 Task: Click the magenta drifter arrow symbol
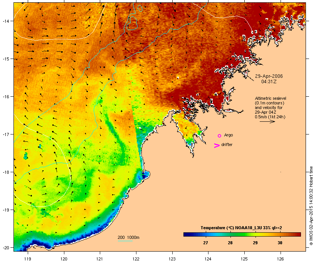point(217,146)
